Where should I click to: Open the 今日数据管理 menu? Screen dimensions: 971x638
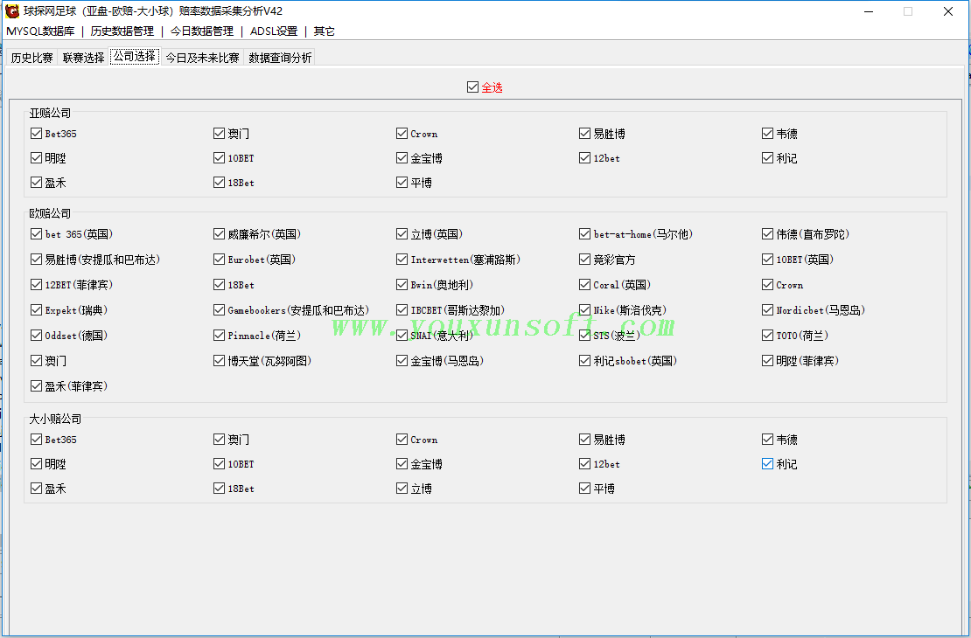pos(202,31)
